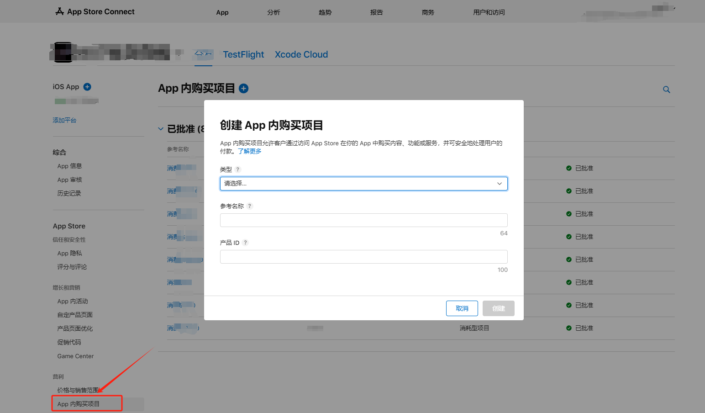Open Game Center in sidebar

click(x=75, y=356)
